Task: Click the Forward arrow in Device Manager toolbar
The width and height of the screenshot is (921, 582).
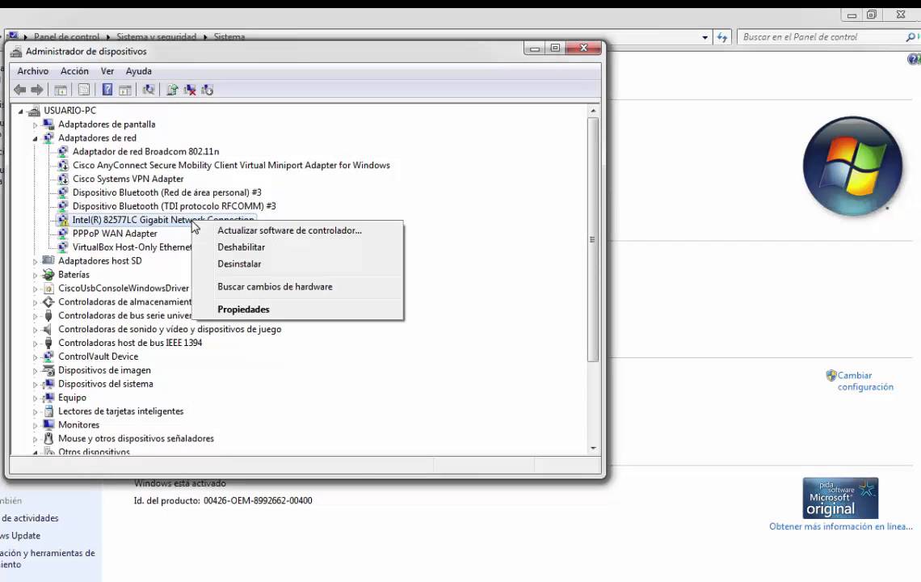Action: pos(37,90)
